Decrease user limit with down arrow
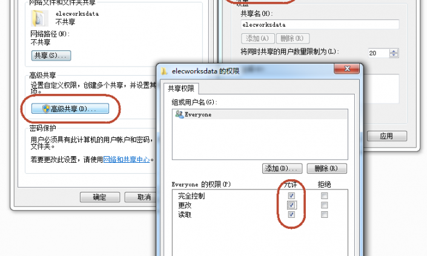Screen dimensions: 427x256 click(x=394, y=55)
